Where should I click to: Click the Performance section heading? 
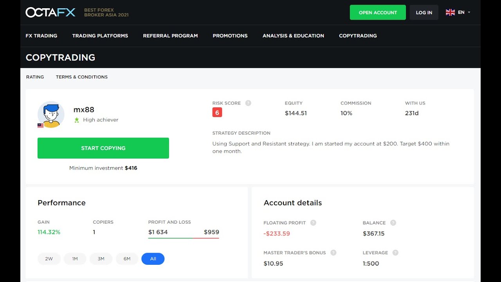61,203
